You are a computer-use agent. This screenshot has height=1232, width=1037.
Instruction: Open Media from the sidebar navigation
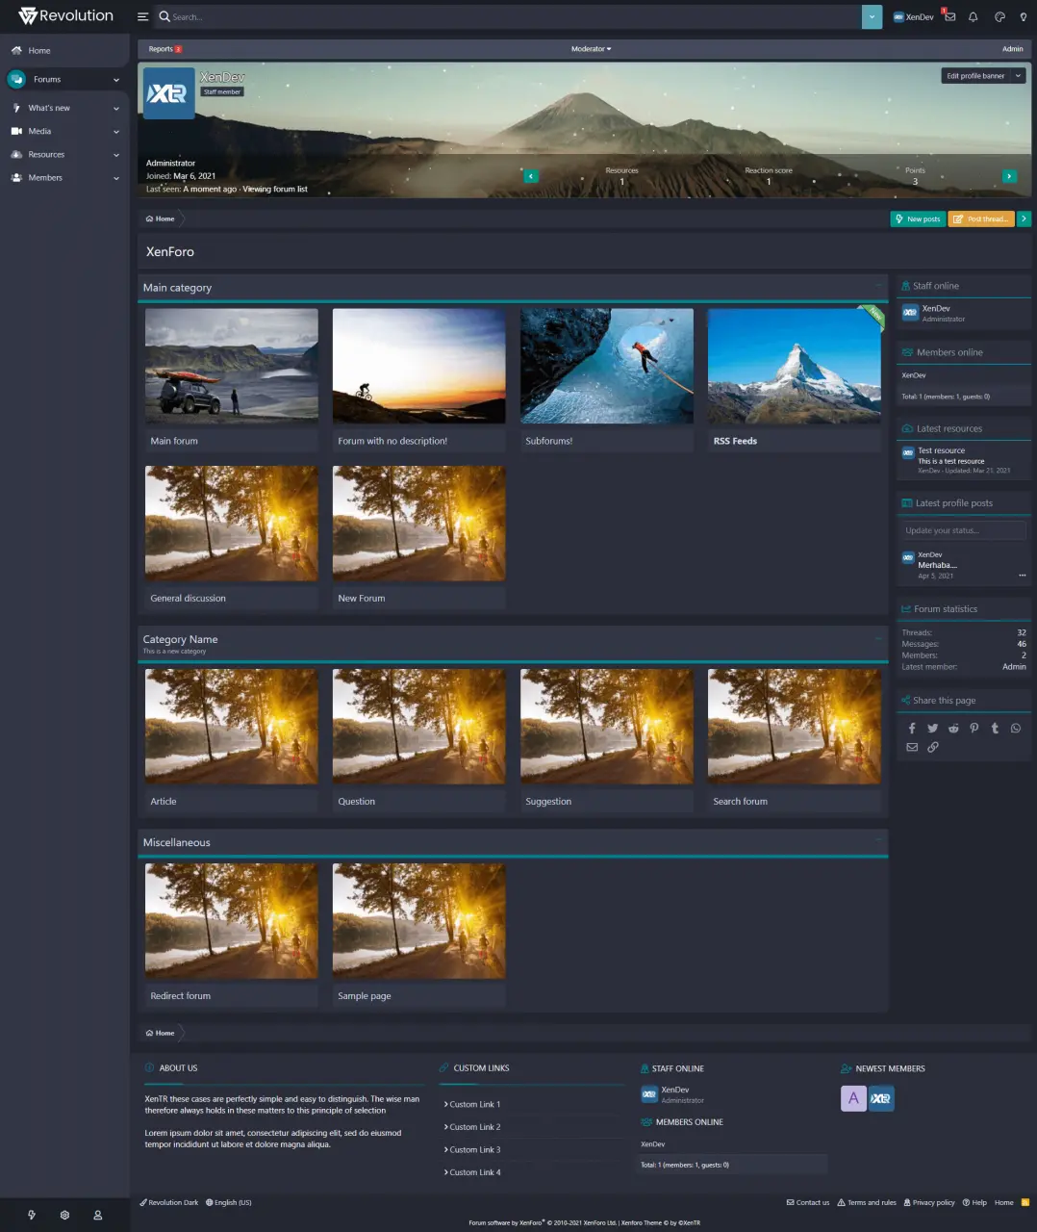(x=39, y=131)
